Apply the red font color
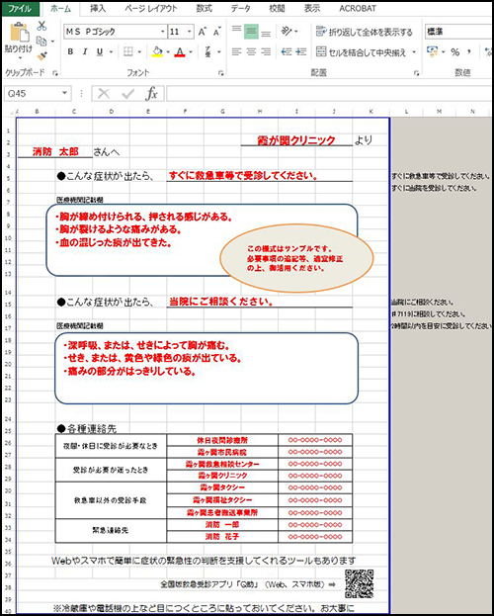The width and height of the screenshot is (494, 616). (x=180, y=51)
